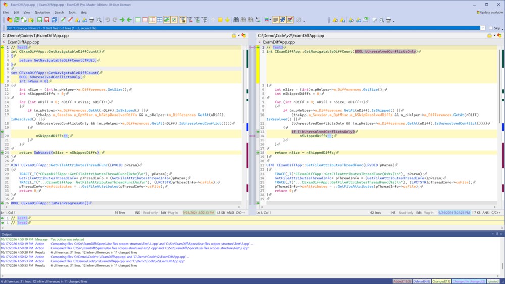Click the Edit document icon in right toolbar
The width and height of the screenshot is (505, 284).
pos(374,20)
